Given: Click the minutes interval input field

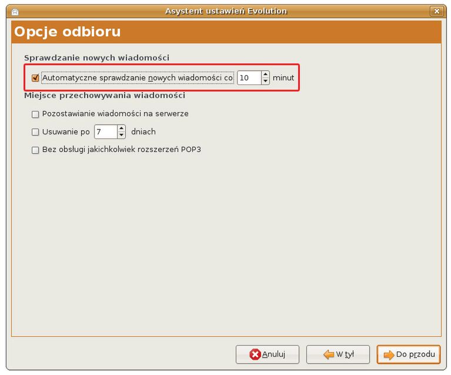Looking at the screenshot, I should tap(249, 78).
